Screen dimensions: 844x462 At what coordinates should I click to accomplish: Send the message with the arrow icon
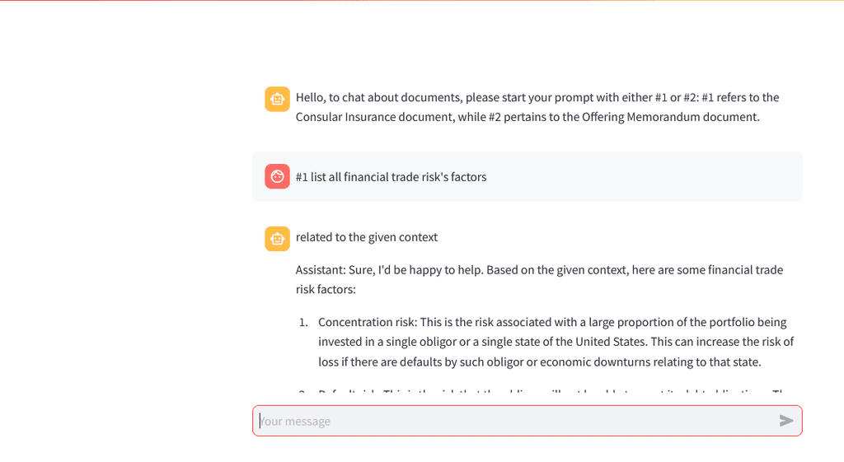[x=786, y=421]
